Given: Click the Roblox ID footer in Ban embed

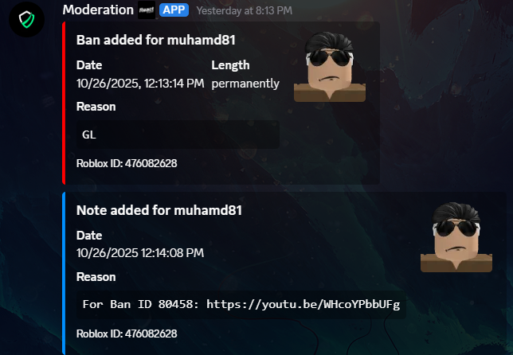Looking at the screenshot, I should [x=127, y=163].
